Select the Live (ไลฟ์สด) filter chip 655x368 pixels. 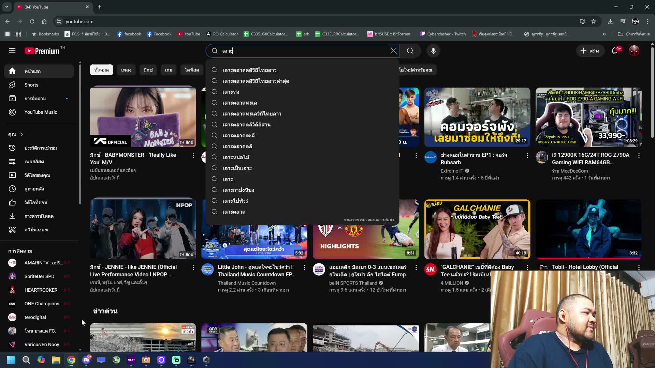pos(192,70)
